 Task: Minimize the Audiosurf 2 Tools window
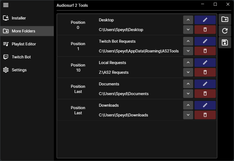tap(202, 4)
